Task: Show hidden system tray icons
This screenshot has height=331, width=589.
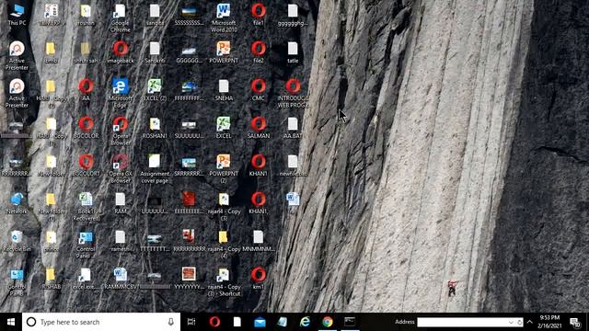Action: point(530,322)
